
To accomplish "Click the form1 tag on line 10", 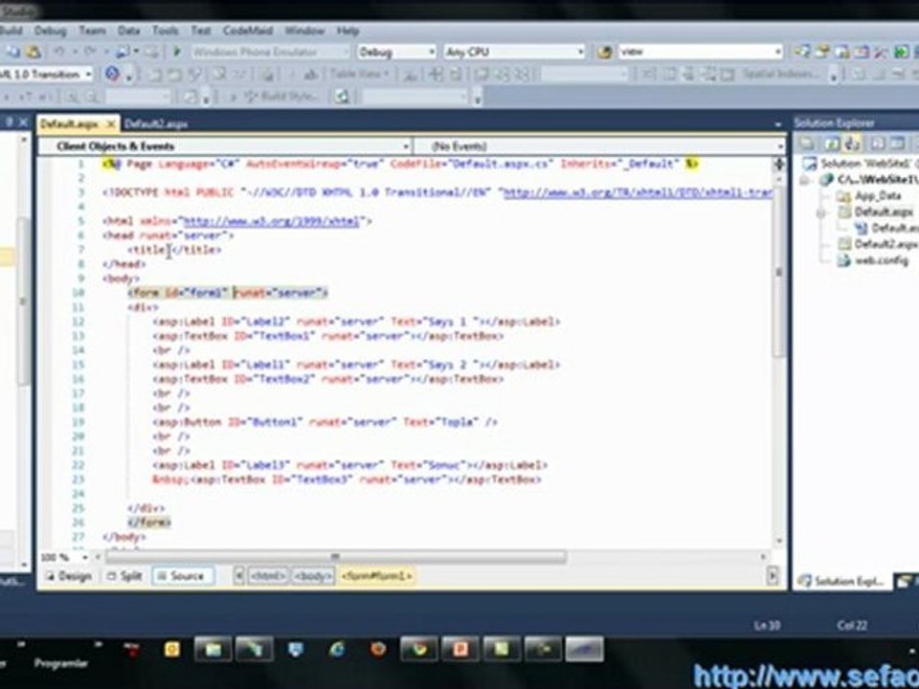I will click(228, 293).
